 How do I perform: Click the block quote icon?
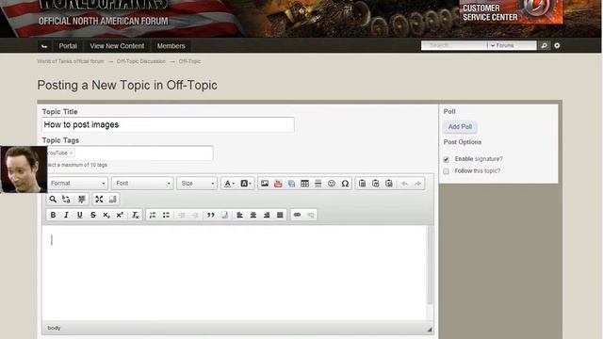click(211, 215)
